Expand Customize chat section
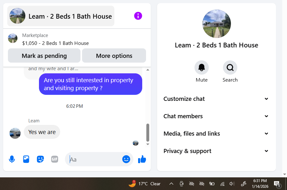This screenshot has width=287, height=190. 216,99
